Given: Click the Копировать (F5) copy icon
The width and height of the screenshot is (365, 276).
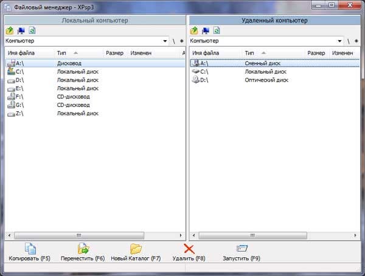Looking at the screenshot, I should coord(30,249).
